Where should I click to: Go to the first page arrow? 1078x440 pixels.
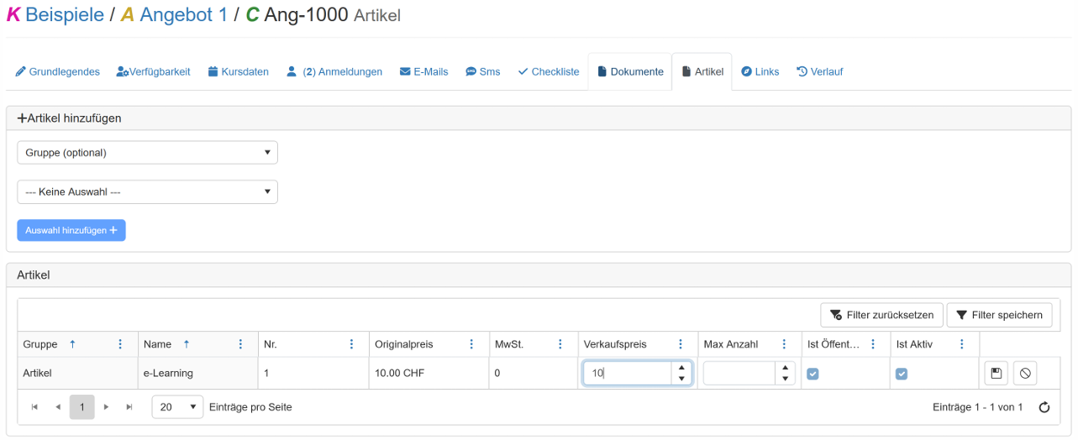(34, 407)
